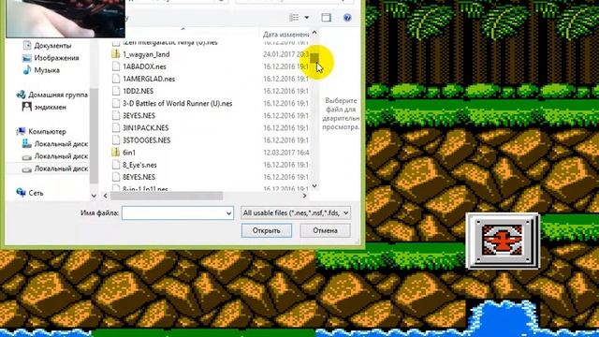Click file list scroll down arrow
The height and width of the screenshot is (337, 599).
point(314,186)
